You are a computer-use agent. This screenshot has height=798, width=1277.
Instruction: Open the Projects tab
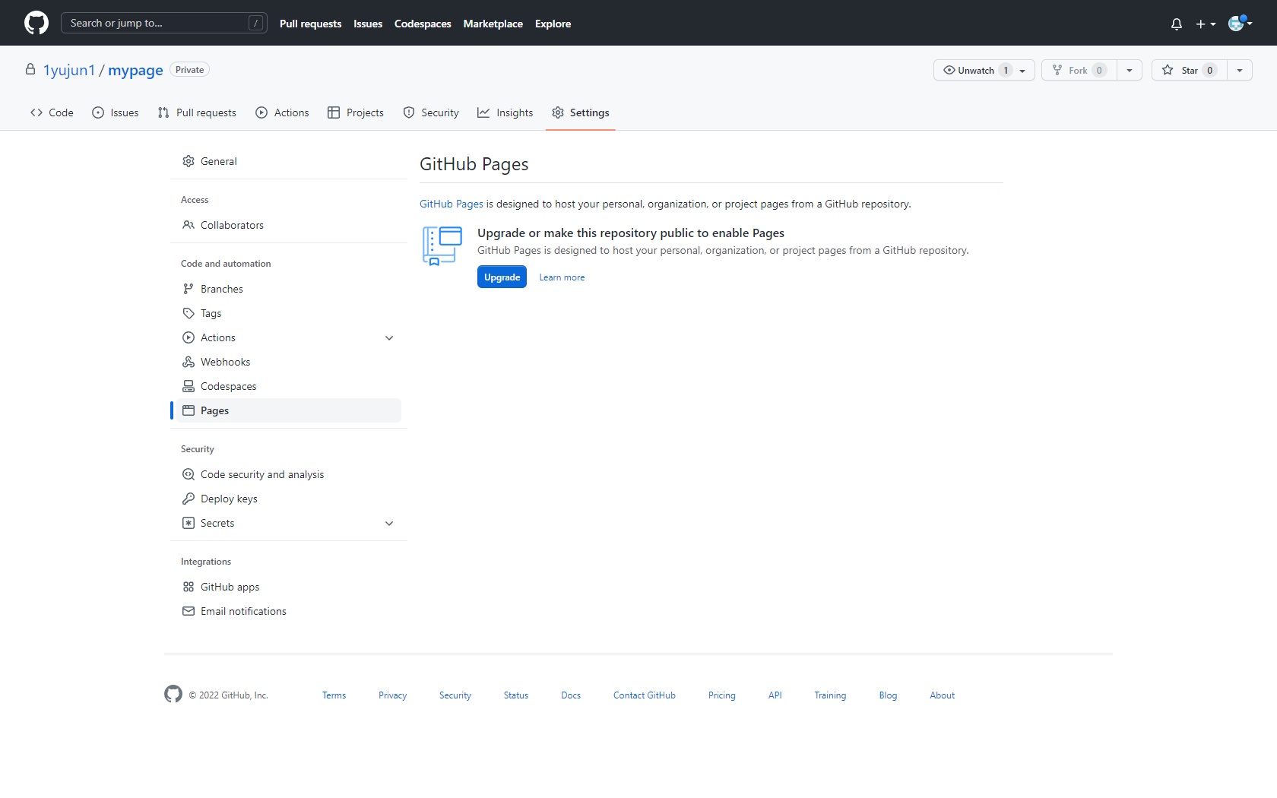tap(356, 112)
